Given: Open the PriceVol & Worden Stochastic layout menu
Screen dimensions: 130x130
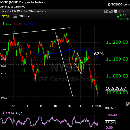Looking at the screenshot, I should tap(24, 11).
